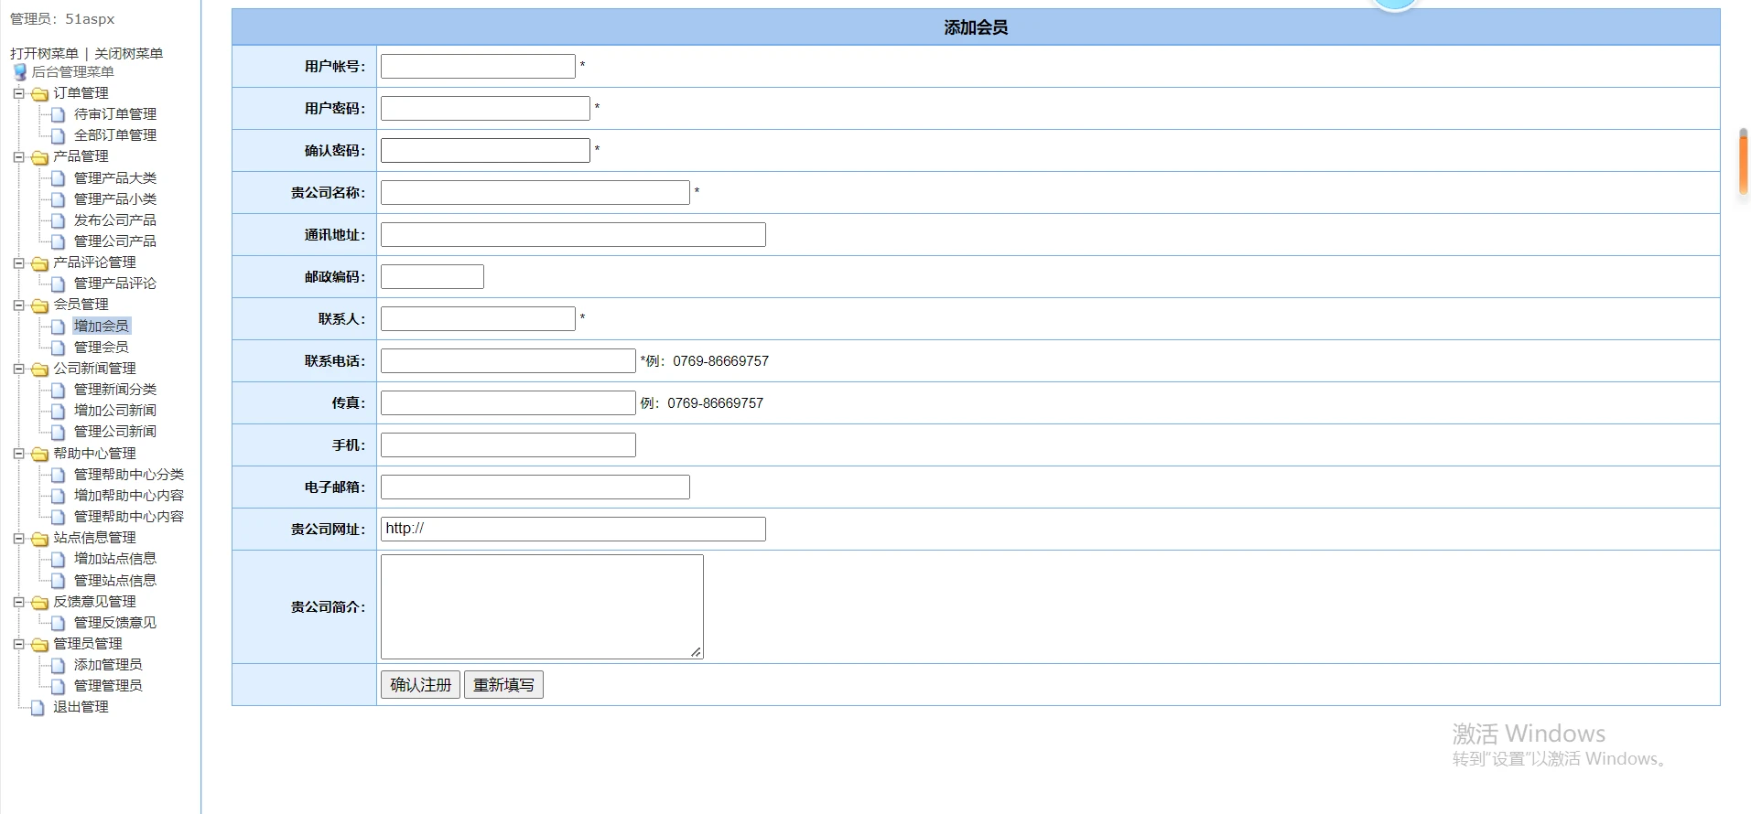Collapse the 帮助中心管理 tree node
The width and height of the screenshot is (1751, 814).
pyautogui.click(x=18, y=454)
